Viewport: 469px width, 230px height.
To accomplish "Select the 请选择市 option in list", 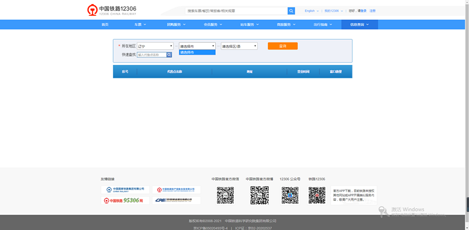I will coord(197,52).
